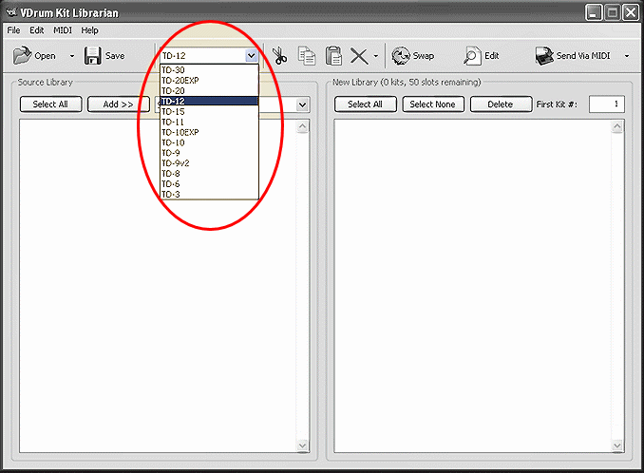Choose TD-9 from the module list
This screenshot has height=473, width=644.
pyautogui.click(x=209, y=153)
